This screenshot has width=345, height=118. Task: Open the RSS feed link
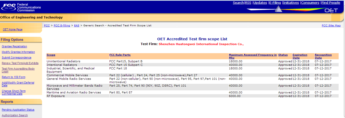click(248, 3)
